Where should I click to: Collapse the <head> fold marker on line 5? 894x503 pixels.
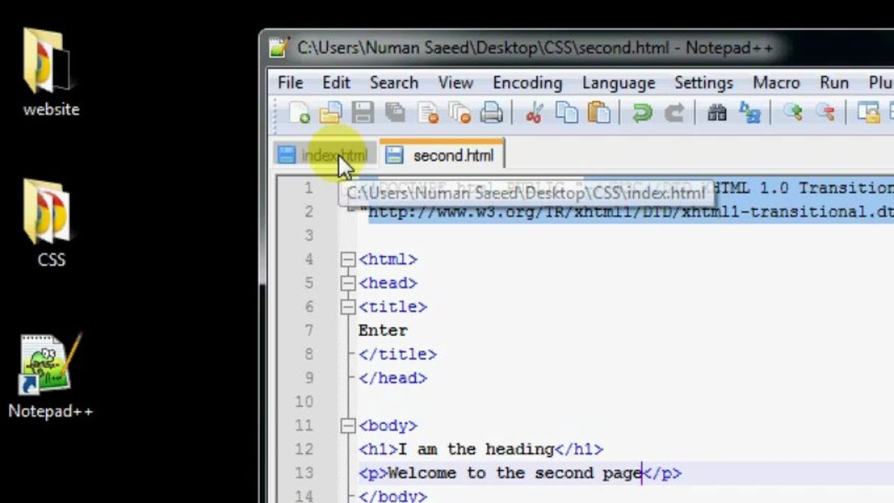[x=348, y=283]
